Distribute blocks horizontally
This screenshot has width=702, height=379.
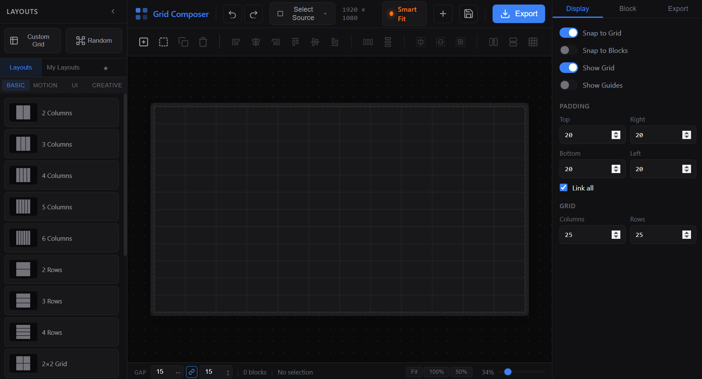368,42
